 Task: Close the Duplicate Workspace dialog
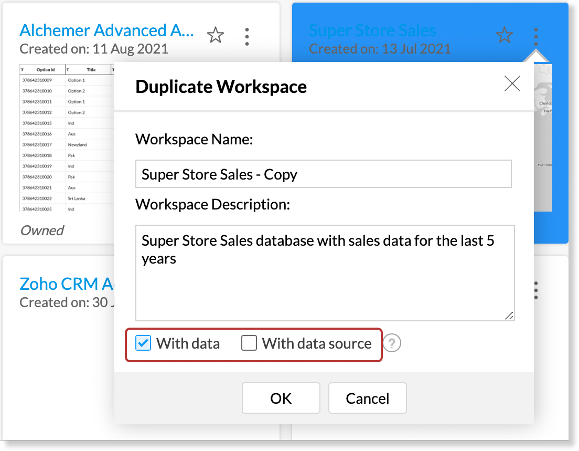coord(512,83)
